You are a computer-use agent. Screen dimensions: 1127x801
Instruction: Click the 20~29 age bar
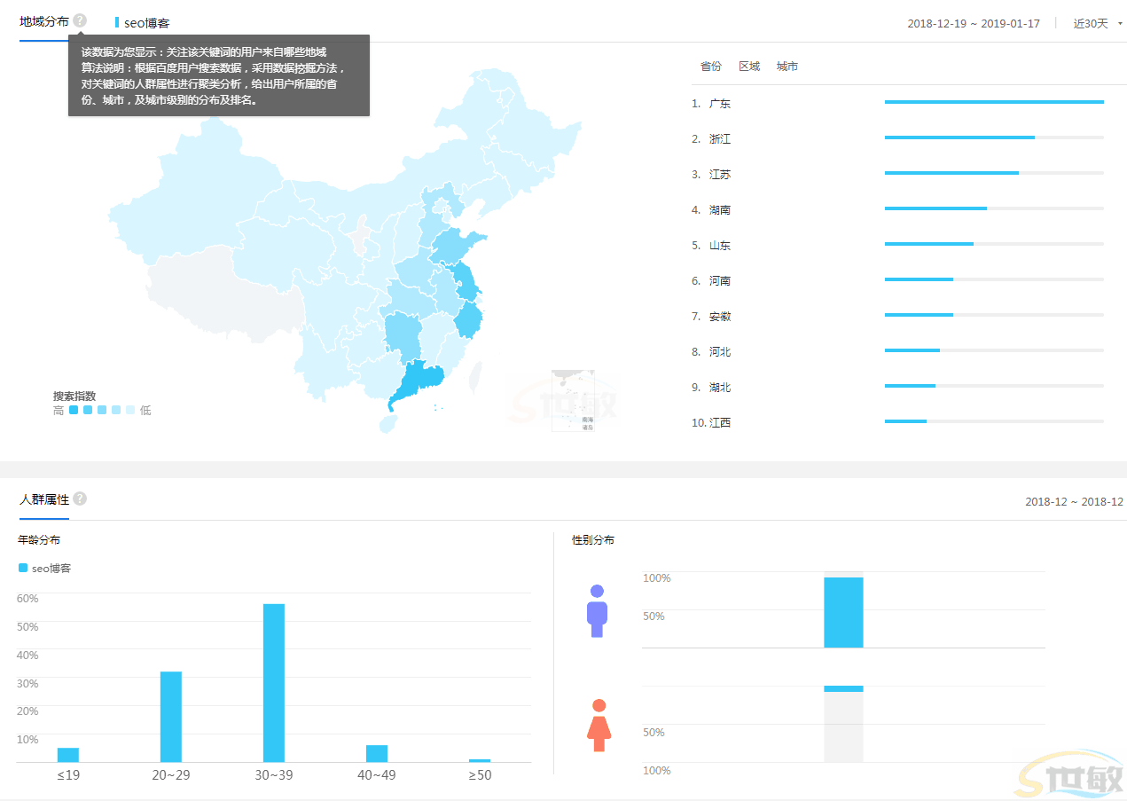point(171,717)
